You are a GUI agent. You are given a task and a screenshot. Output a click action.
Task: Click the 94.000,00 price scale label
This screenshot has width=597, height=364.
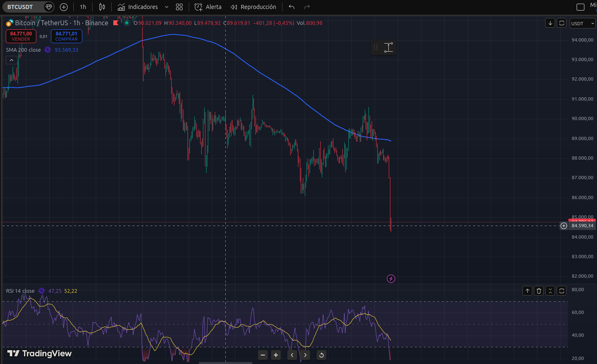pyautogui.click(x=582, y=40)
